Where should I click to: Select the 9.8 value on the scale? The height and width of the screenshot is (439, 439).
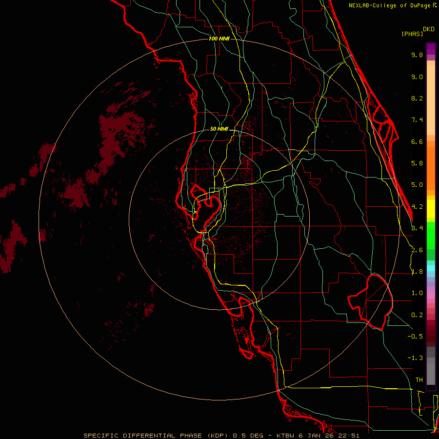pos(417,55)
